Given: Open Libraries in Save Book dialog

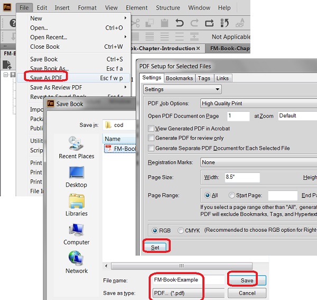Looking at the screenshot, I should pos(77,205).
